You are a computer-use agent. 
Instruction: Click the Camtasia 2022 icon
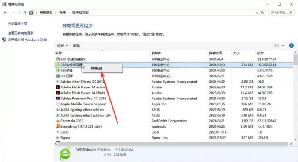pos(58,121)
